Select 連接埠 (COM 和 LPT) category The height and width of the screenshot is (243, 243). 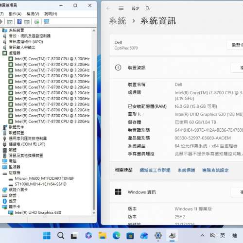pyautogui.click(x=27, y=144)
